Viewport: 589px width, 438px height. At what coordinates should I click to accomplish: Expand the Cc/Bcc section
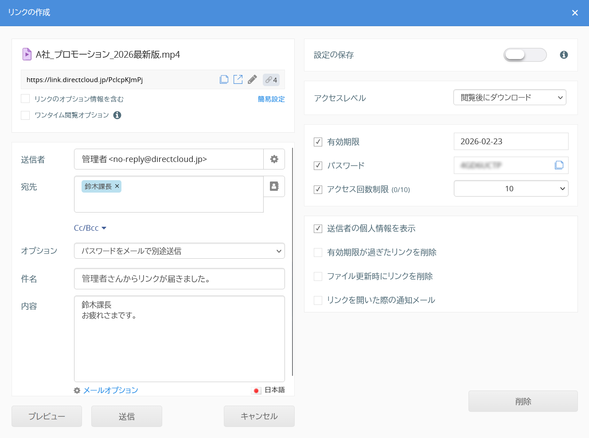click(x=90, y=228)
